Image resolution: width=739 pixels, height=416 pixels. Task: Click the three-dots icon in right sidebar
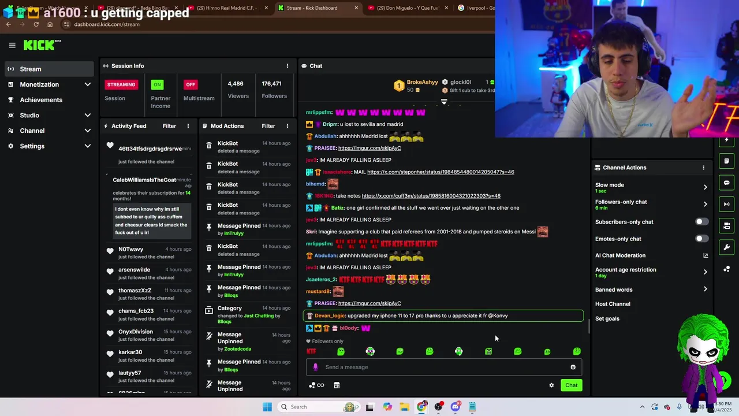pos(726,269)
